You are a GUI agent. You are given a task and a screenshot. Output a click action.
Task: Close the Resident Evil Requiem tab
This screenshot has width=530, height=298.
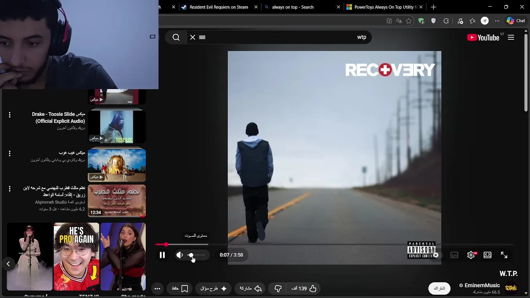256,7
